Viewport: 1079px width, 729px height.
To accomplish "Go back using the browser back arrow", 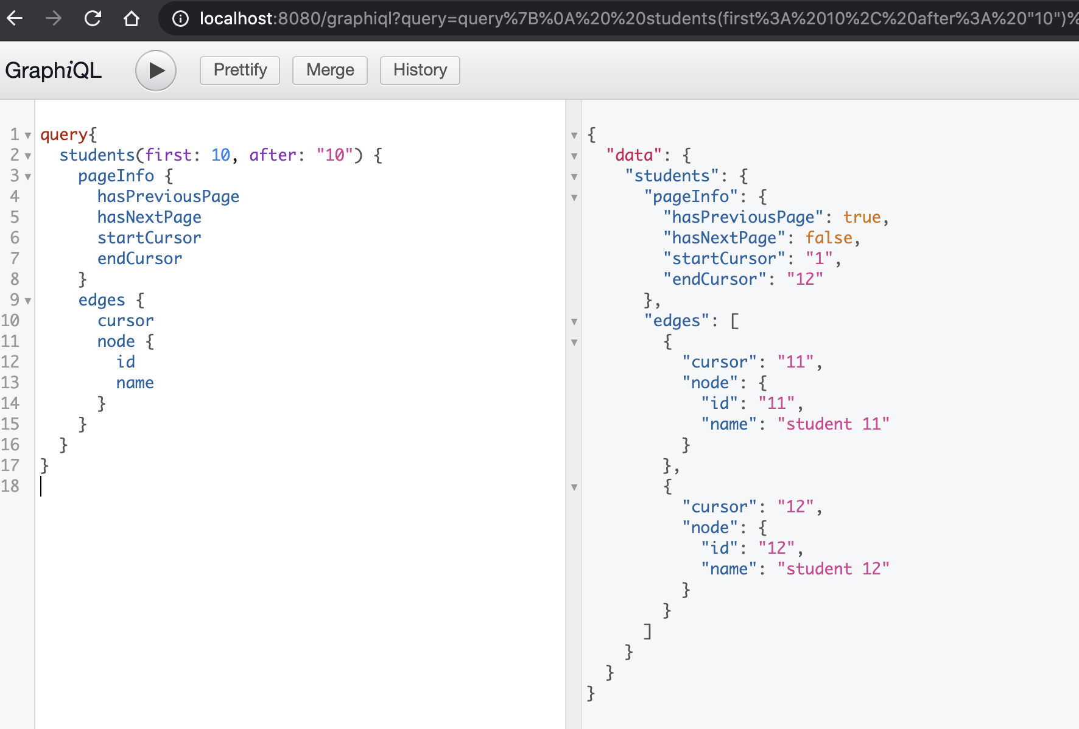I will click(x=15, y=19).
